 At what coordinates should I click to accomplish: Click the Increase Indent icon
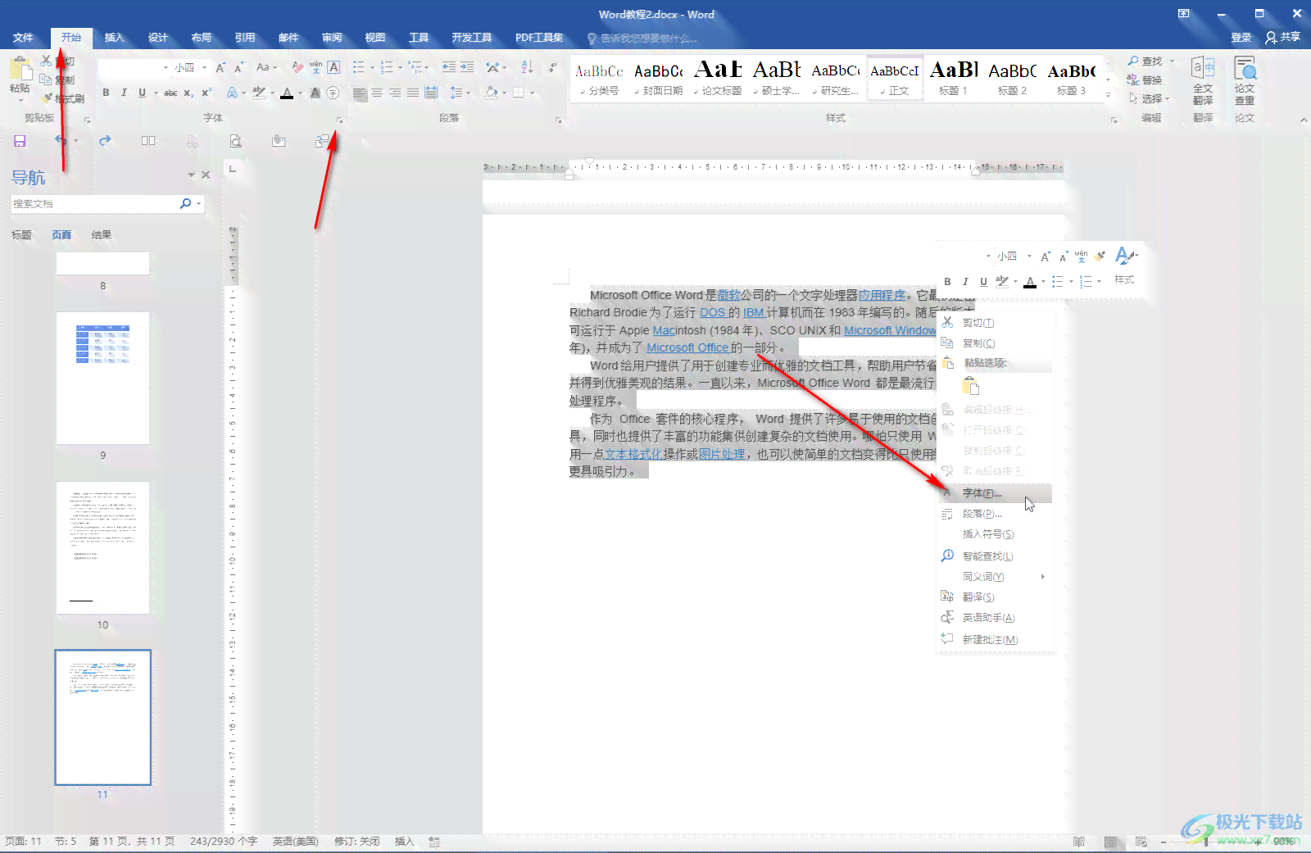tap(467, 67)
